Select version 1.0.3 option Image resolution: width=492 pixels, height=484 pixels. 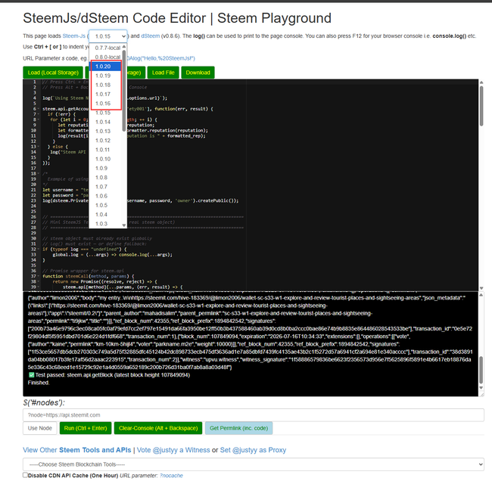(105, 224)
